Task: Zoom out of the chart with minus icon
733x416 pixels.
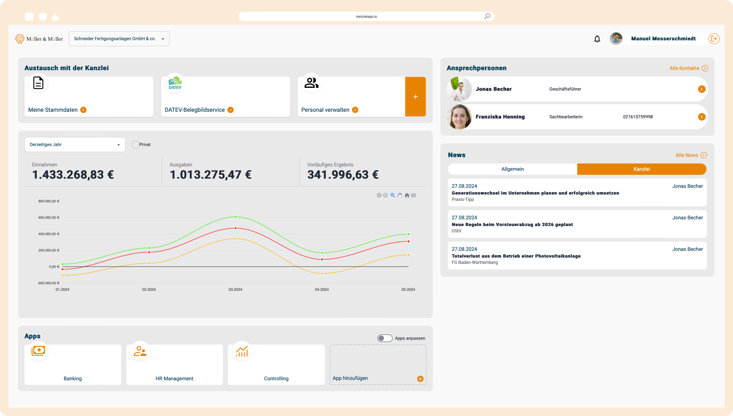Action: pos(385,195)
